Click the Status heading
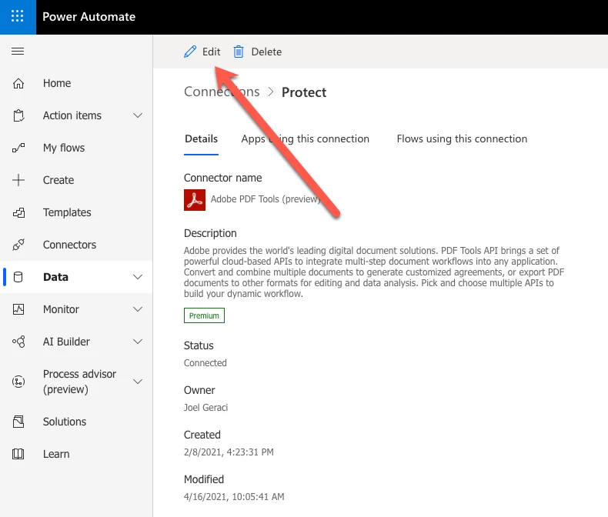This screenshot has height=517, width=608. [x=199, y=345]
